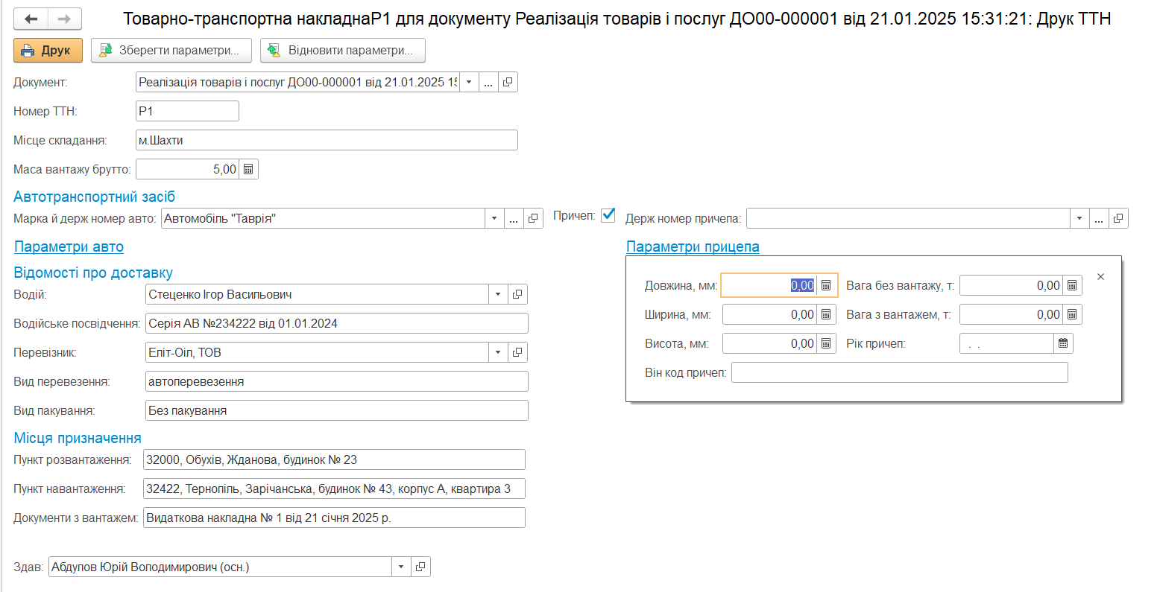Expand Держ номер причепа dropdown
This screenshot has height=592, width=1160.
(x=1079, y=219)
